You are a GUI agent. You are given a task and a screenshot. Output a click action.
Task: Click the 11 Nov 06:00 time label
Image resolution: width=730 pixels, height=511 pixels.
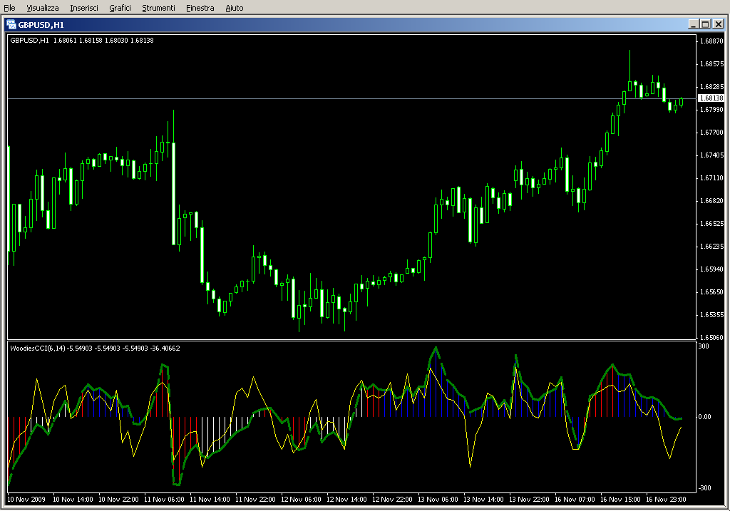164,500
